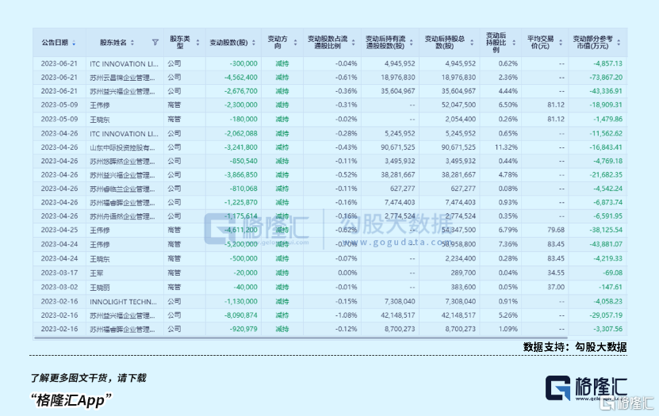The image size is (659, 416).
Task: Select 山东中际投资控股有... shareholder cell
Action: click(x=122, y=147)
